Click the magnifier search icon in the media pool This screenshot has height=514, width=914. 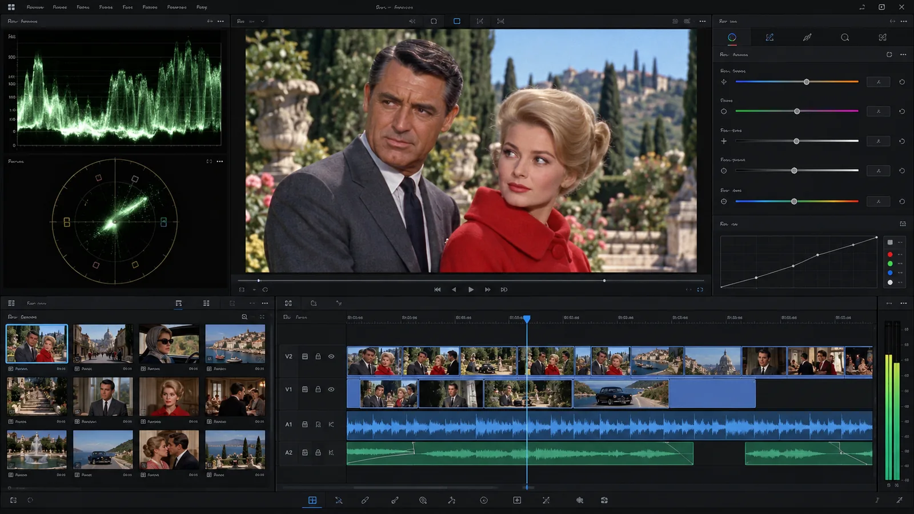[x=244, y=317]
